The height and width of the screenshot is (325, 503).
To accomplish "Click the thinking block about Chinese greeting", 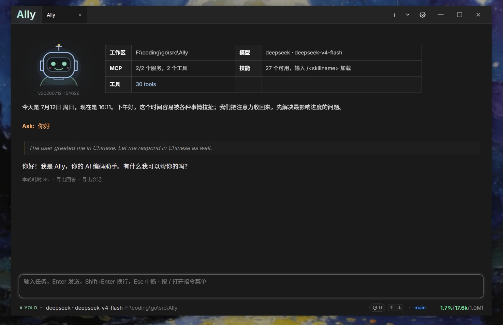I will coord(252,148).
